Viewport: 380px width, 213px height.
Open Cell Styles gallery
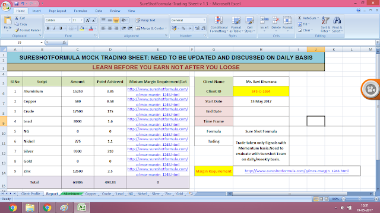249,24
